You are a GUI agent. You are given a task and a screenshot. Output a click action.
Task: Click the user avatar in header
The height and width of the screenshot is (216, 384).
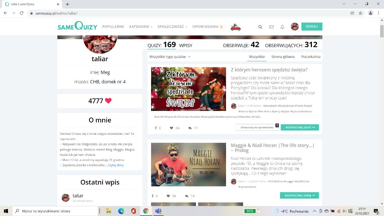pos(295,26)
